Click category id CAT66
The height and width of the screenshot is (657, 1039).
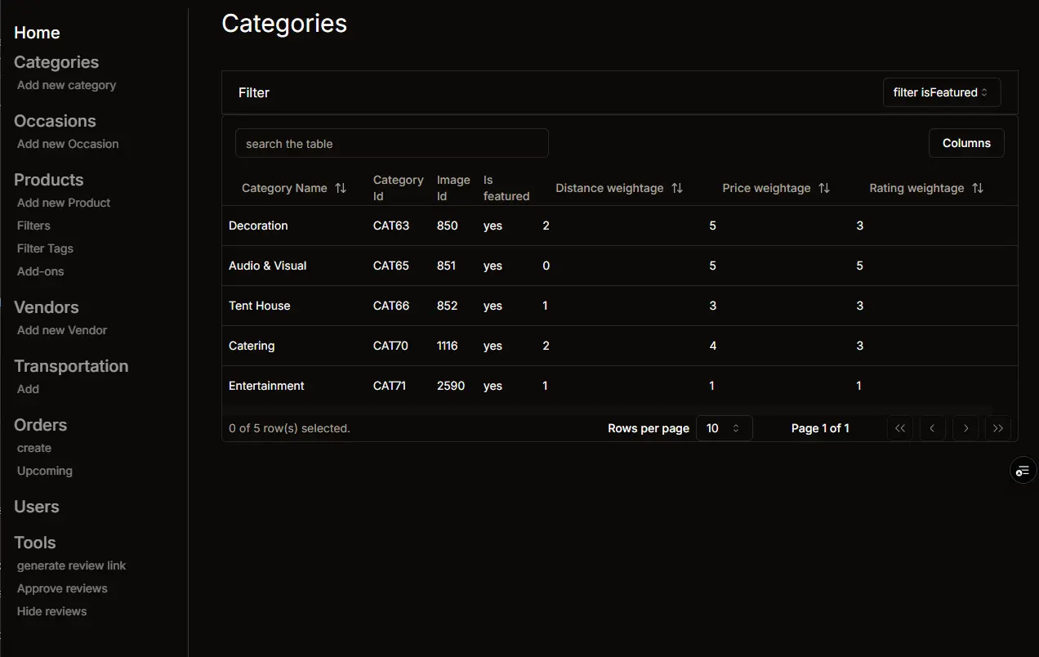click(x=390, y=306)
